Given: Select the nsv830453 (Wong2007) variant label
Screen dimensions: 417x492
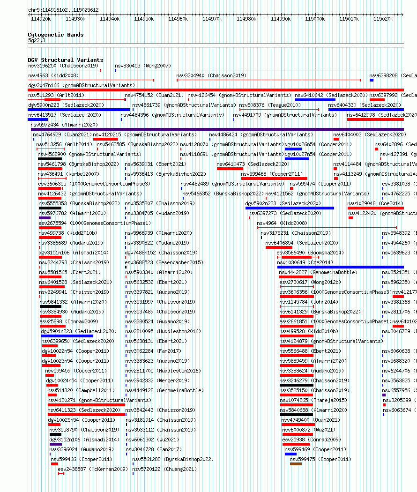Looking at the screenshot, I should pyautogui.click(x=143, y=66).
